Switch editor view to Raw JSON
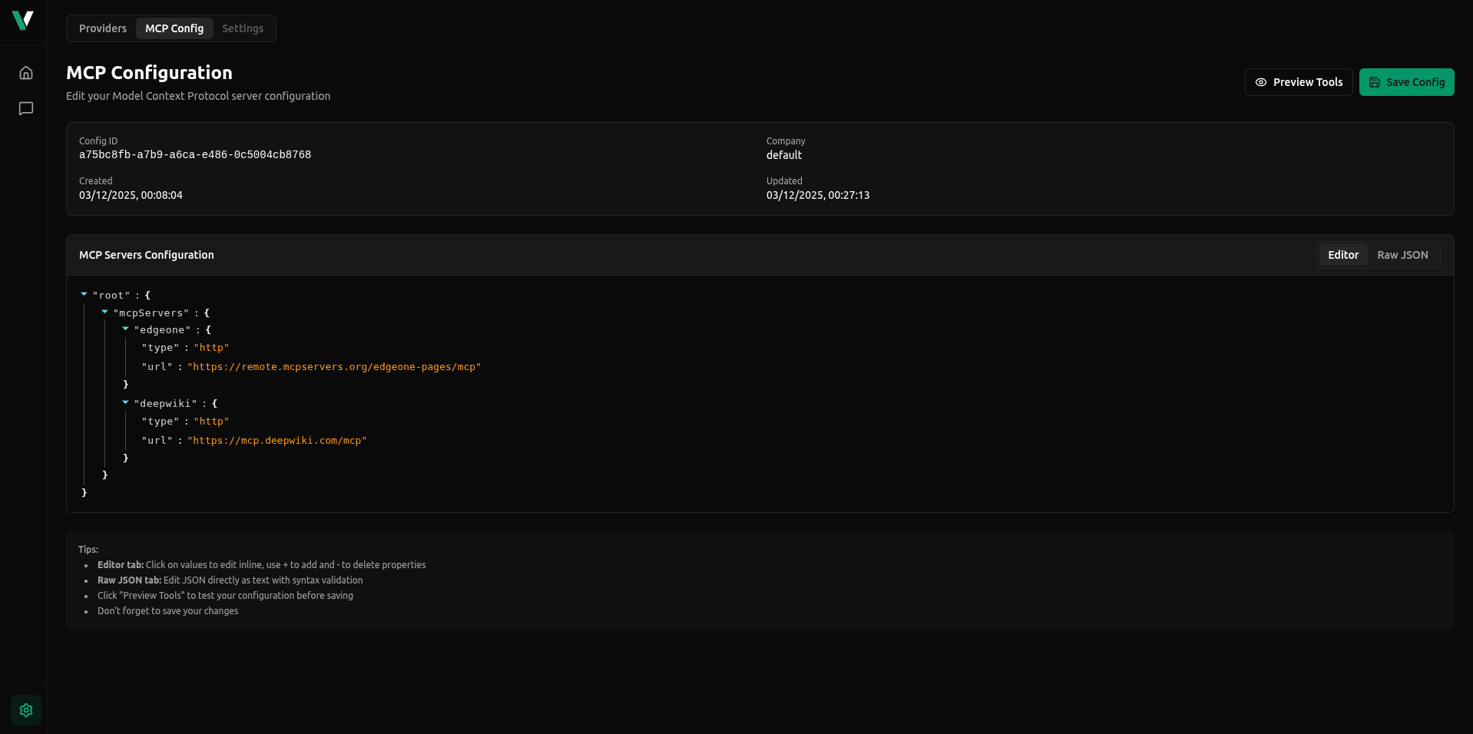 (x=1402, y=254)
